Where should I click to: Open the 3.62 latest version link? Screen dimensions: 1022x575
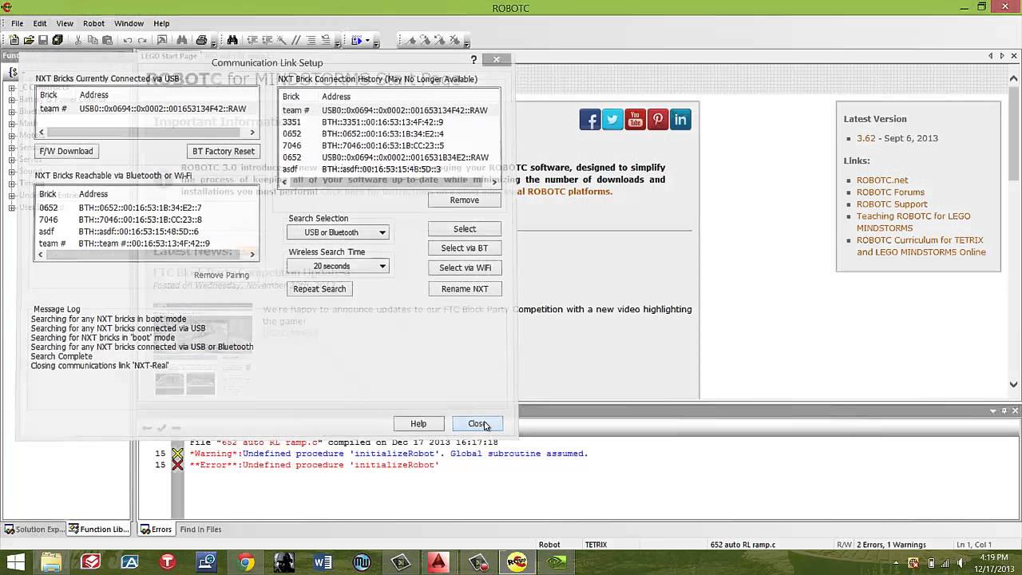866,138
